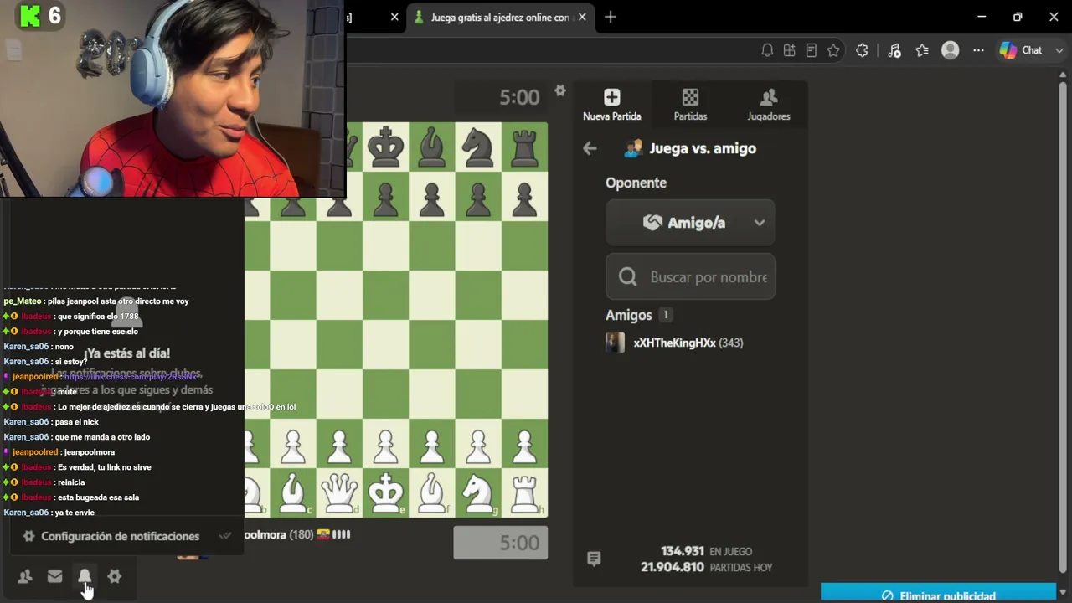Select the white pawn in front of king
Screen dimensions: 1072x603
pos(385,446)
